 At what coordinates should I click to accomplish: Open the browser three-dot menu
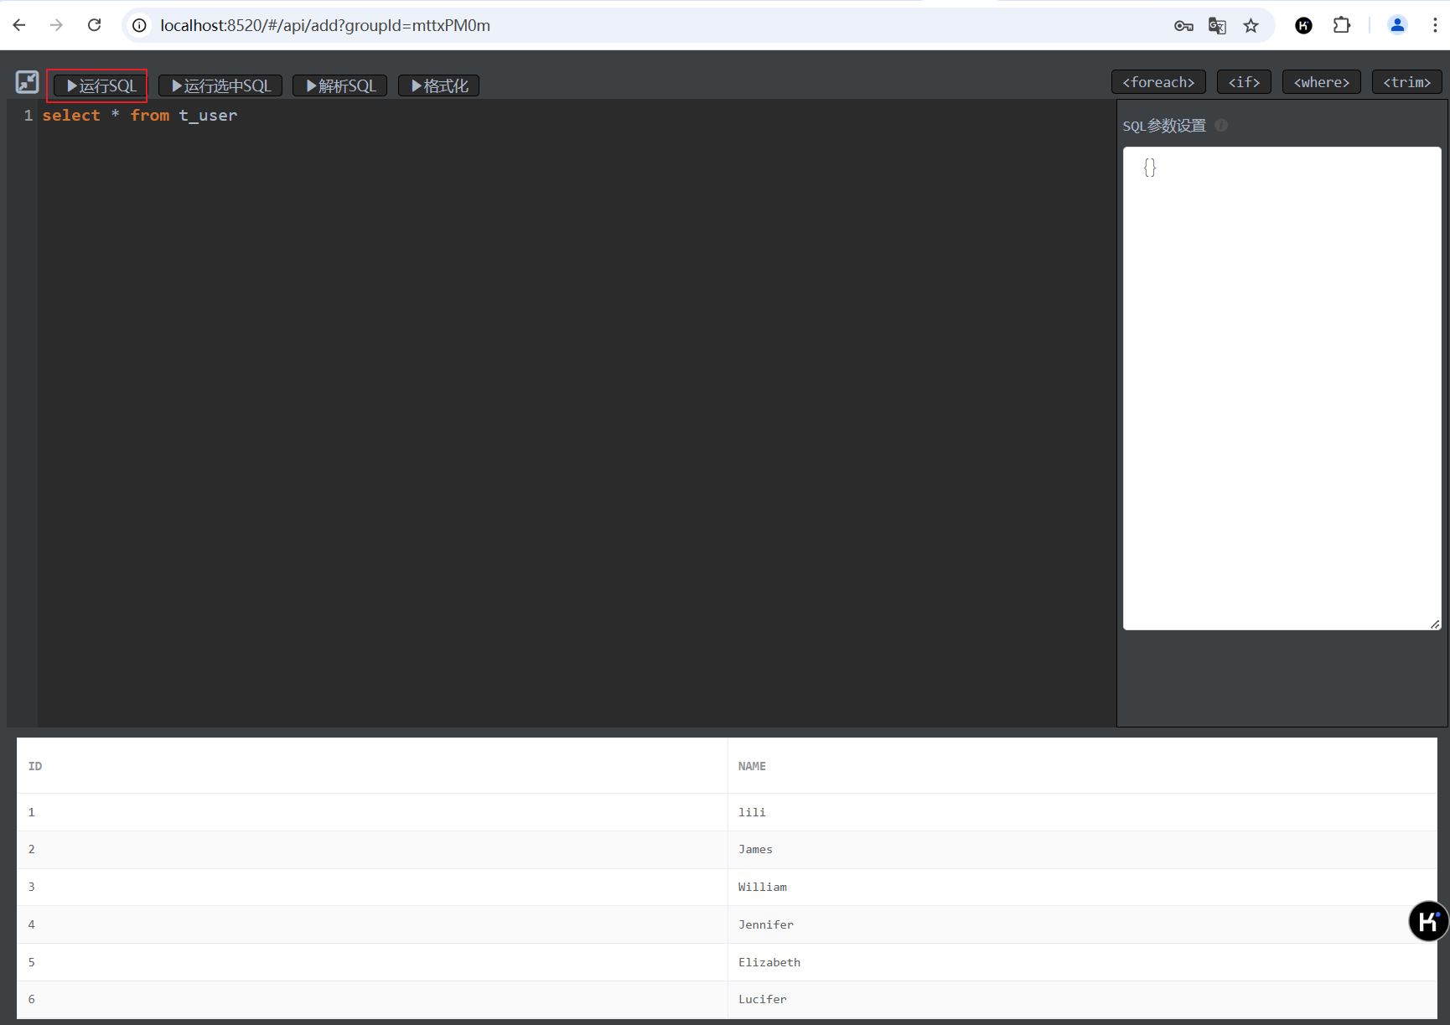tap(1435, 25)
